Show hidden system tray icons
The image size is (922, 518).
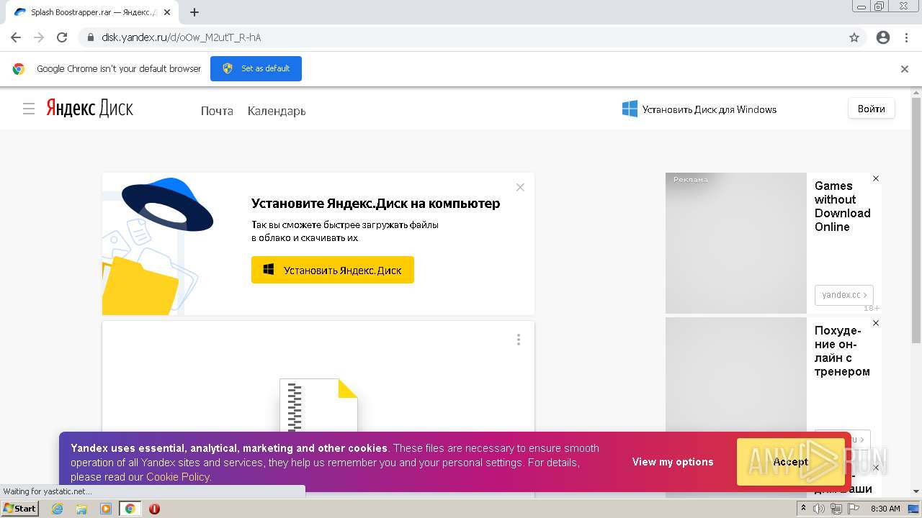point(803,509)
